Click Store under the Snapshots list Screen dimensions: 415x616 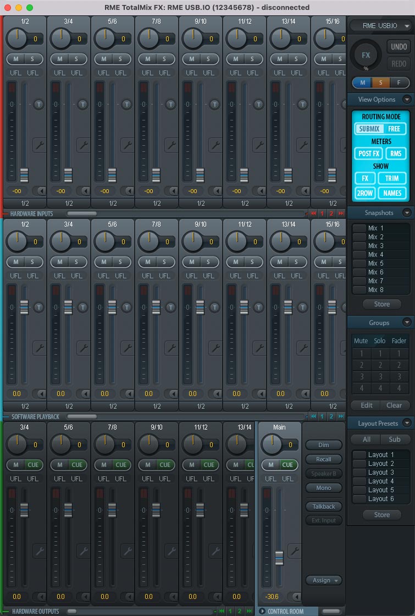(382, 304)
